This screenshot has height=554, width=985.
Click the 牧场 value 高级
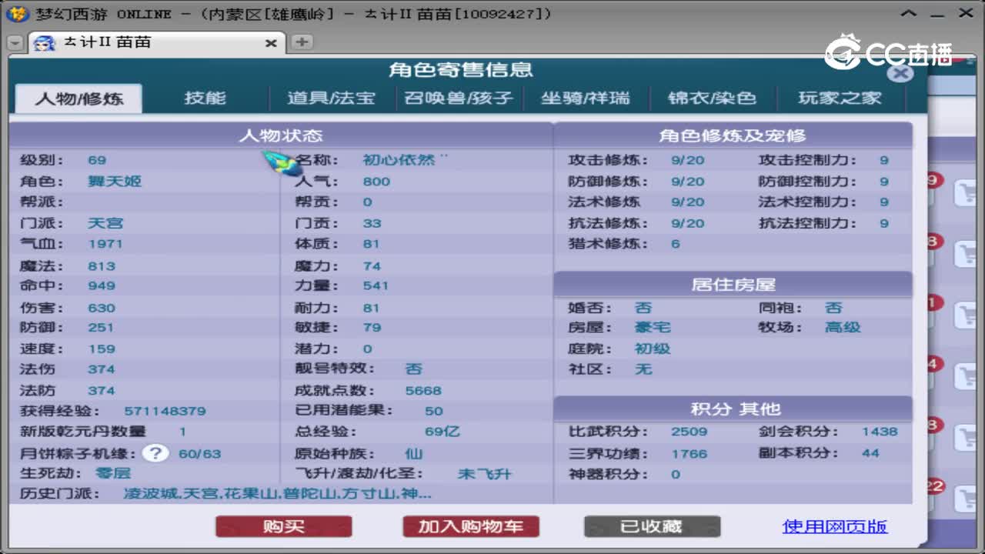point(843,328)
